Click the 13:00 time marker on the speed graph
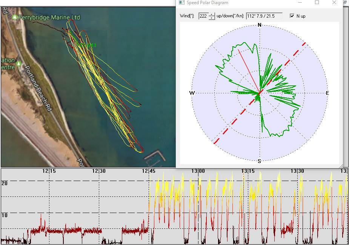The image size is (349, 245). 198,171
